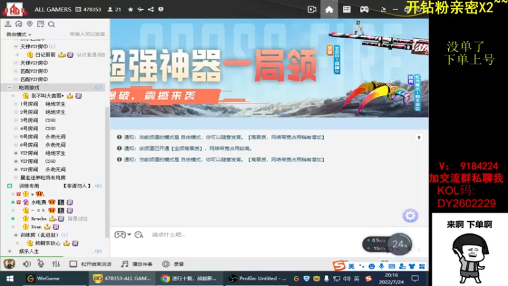Open the audio mixer settings icon

(56, 264)
